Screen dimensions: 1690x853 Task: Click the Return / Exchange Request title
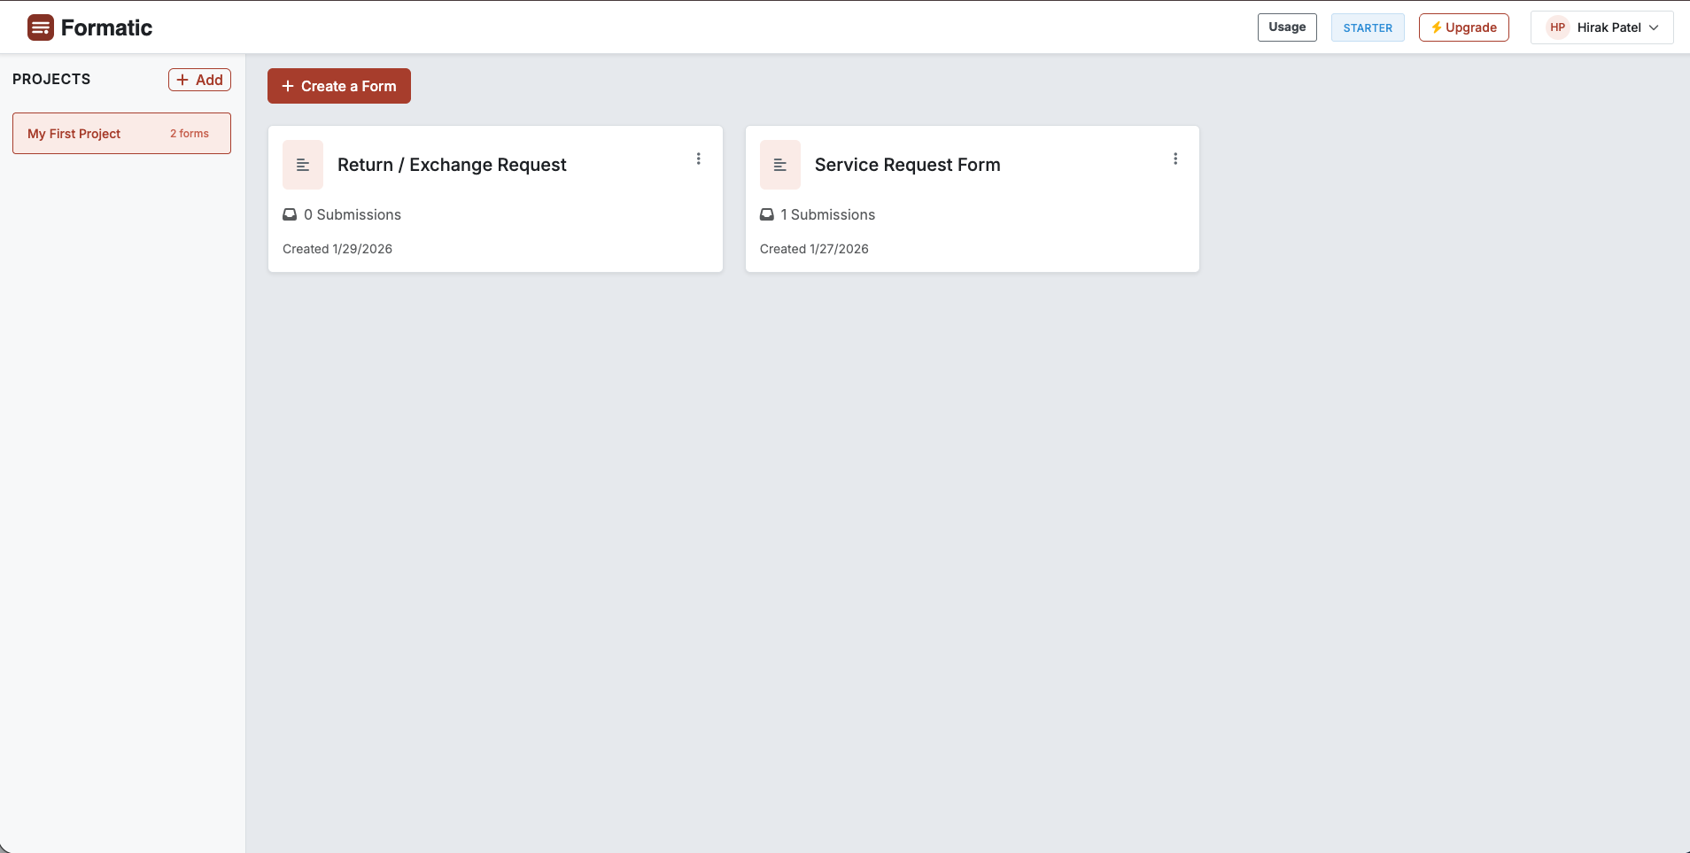click(x=452, y=164)
